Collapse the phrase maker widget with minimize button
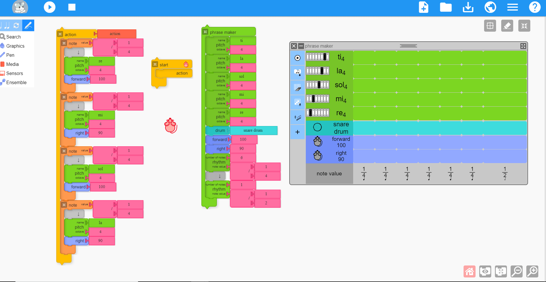 coord(302,46)
